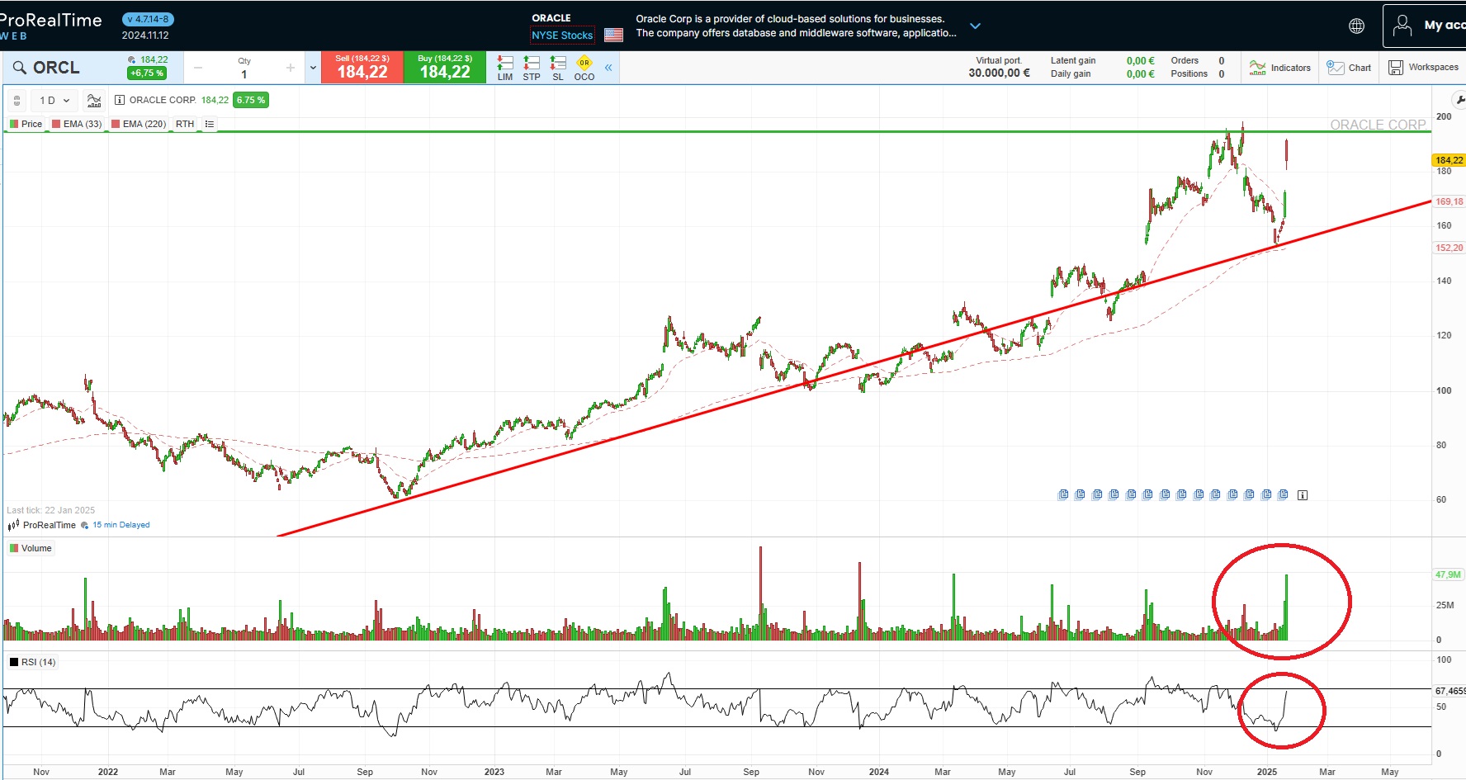The image size is (1466, 780).
Task: Toggle the RTH trading hours setting
Action: point(184,124)
